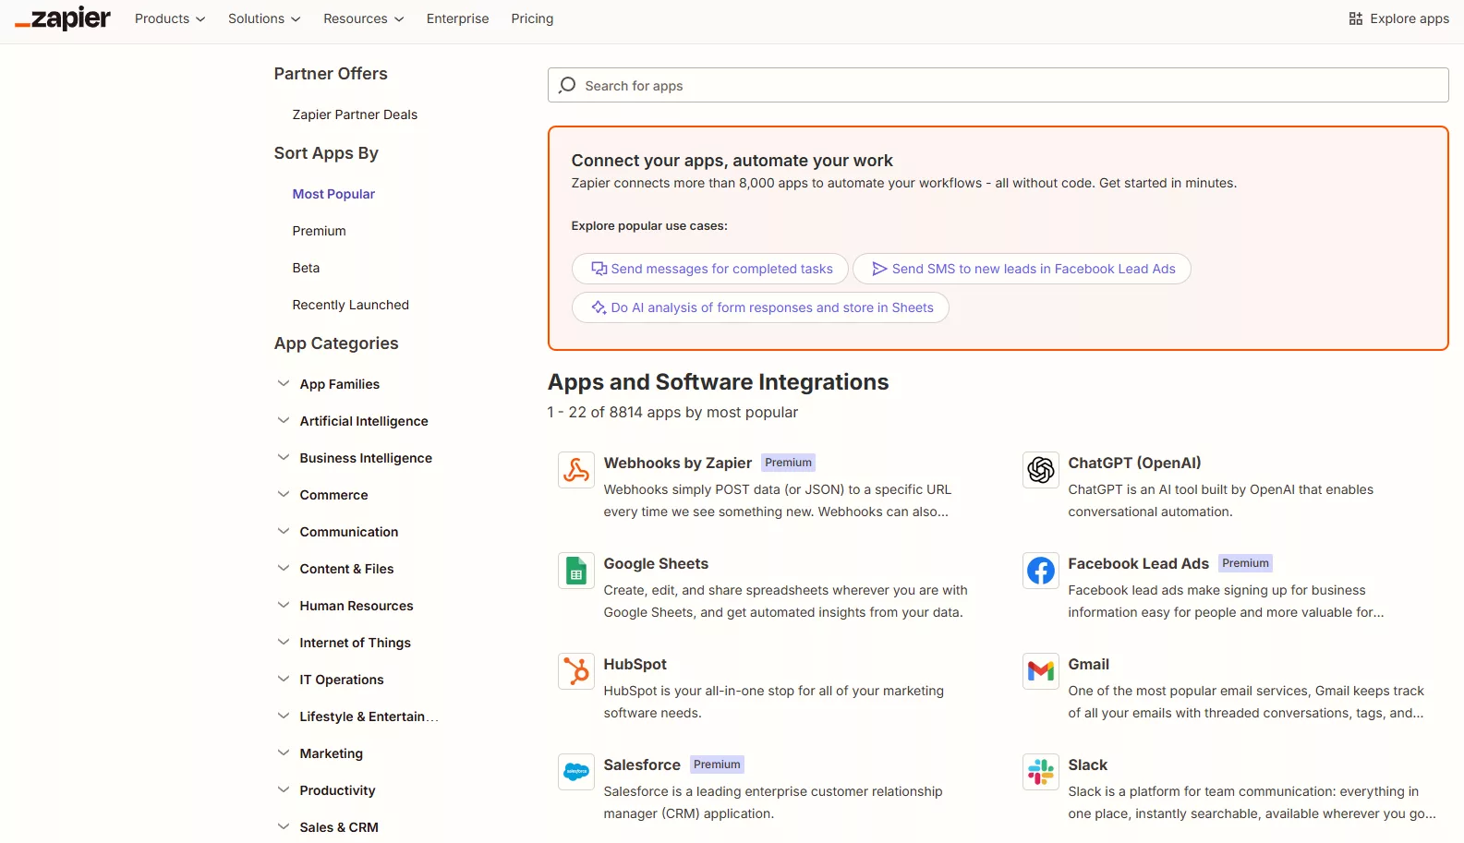Image resolution: width=1464 pixels, height=843 pixels.
Task: Select the Facebook Lead Ads icon
Action: pos(1040,571)
